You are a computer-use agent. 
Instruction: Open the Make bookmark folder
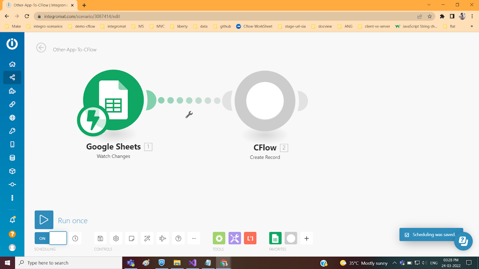click(13, 26)
